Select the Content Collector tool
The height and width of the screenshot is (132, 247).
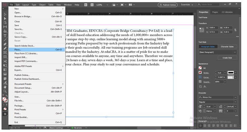tap(5, 31)
